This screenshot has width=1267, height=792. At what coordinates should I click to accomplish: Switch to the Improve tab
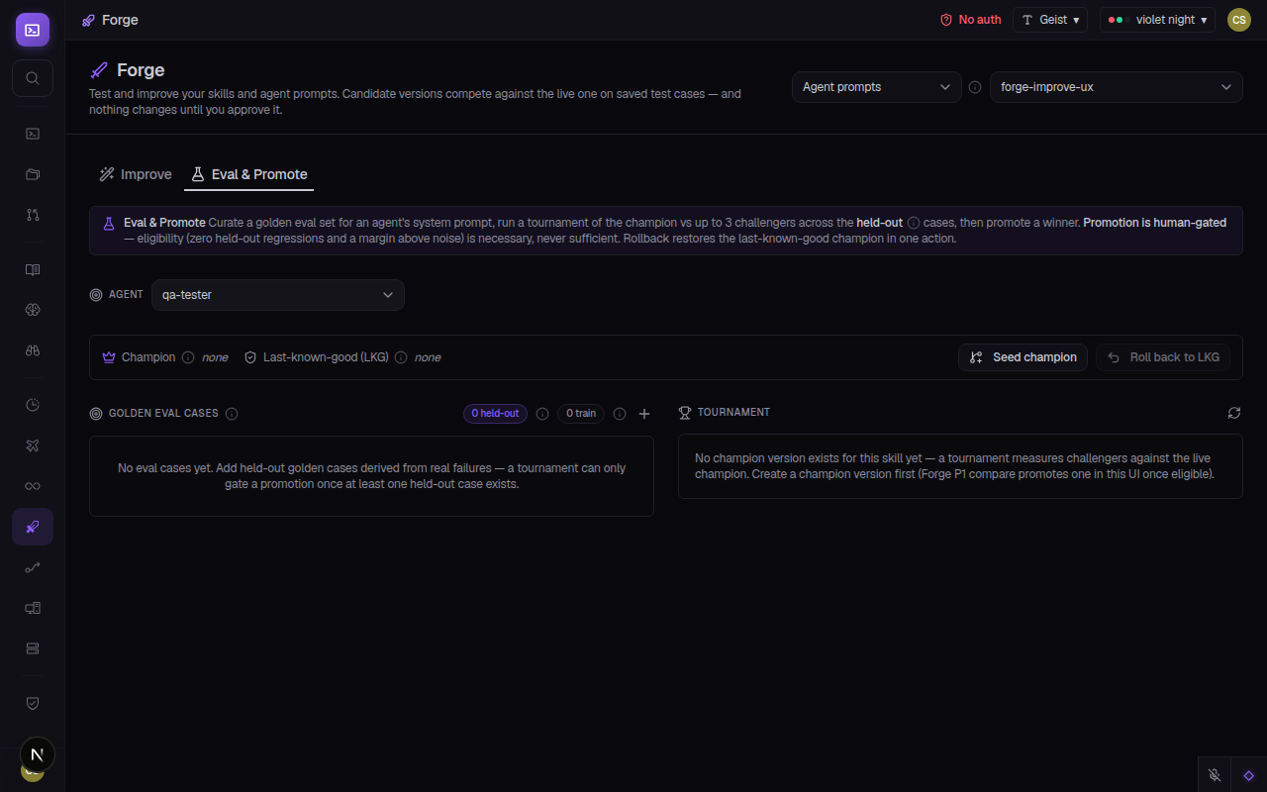[136, 174]
